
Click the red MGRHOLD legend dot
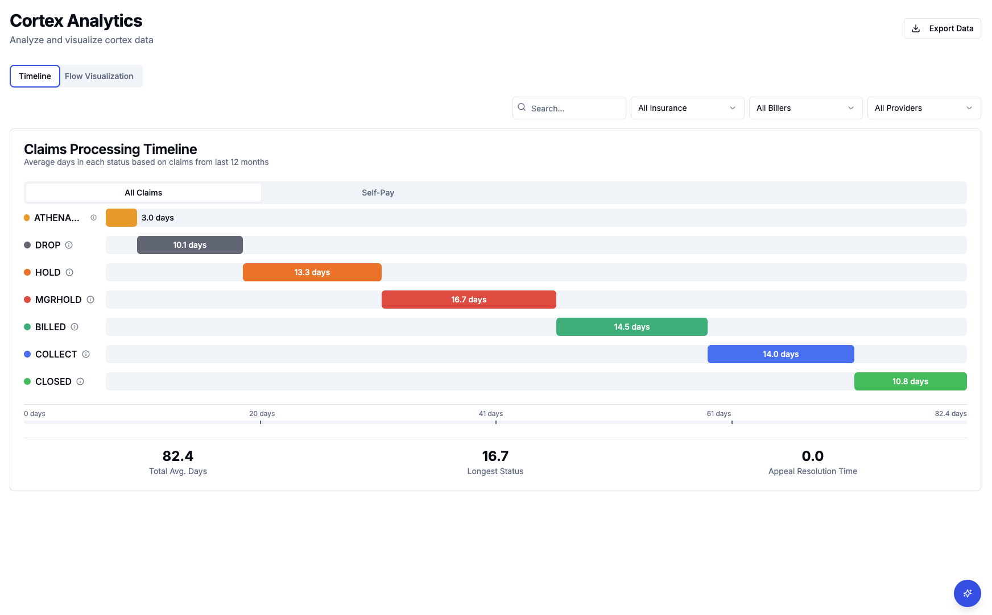27,300
